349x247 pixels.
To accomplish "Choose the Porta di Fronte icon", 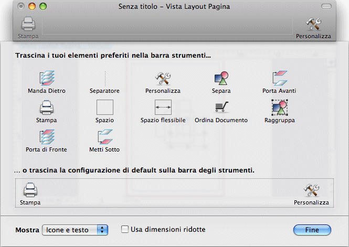I will click(47, 137).
